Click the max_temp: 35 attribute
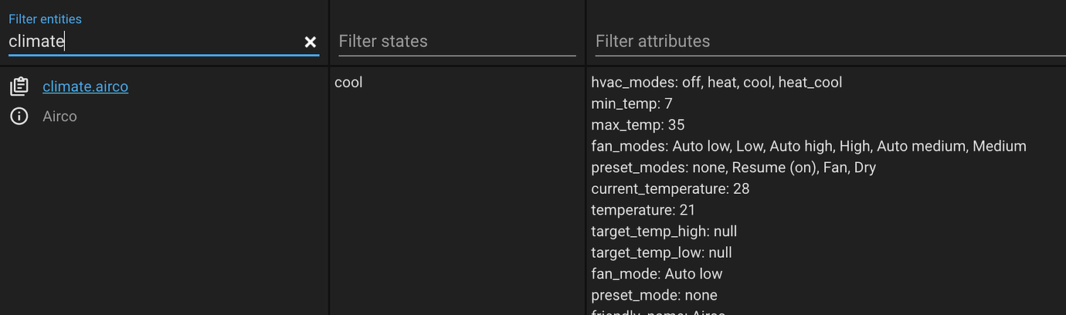Image resolution: width=1066 pixels, height=315 pixels. (x=637, y=125)
